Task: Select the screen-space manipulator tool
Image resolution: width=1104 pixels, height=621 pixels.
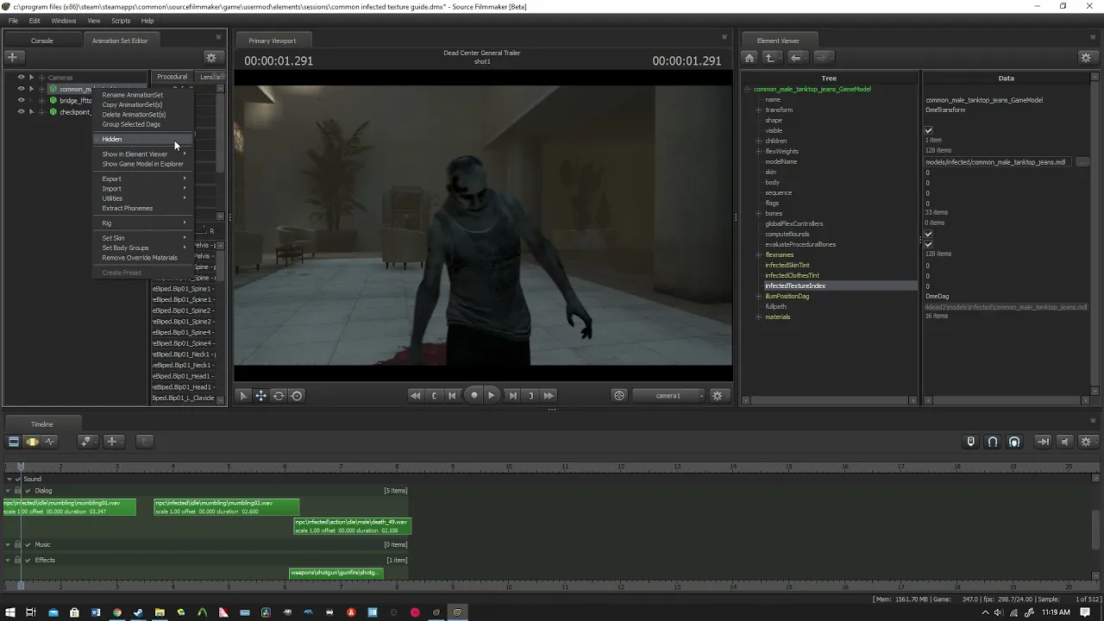Action: [x=297, y=395]
